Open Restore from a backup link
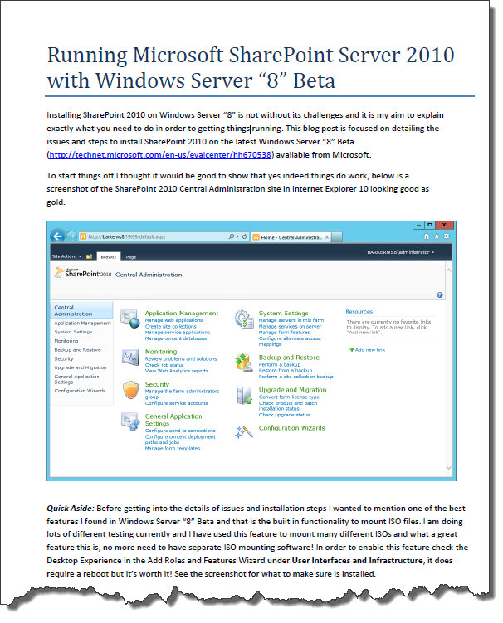Image resolution: width=503 pixels, height=623 pixels. pyautogui.click(x=286, y=370)
